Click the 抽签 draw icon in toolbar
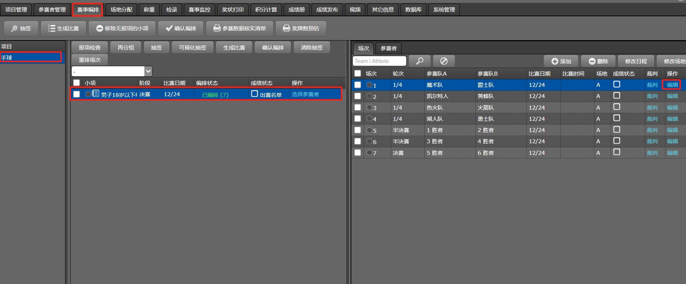Viewport: 686px width, 284px height. [14, 28]
